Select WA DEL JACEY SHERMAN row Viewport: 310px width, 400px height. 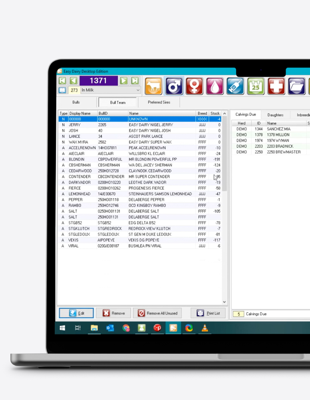click(x=140, y=165)
